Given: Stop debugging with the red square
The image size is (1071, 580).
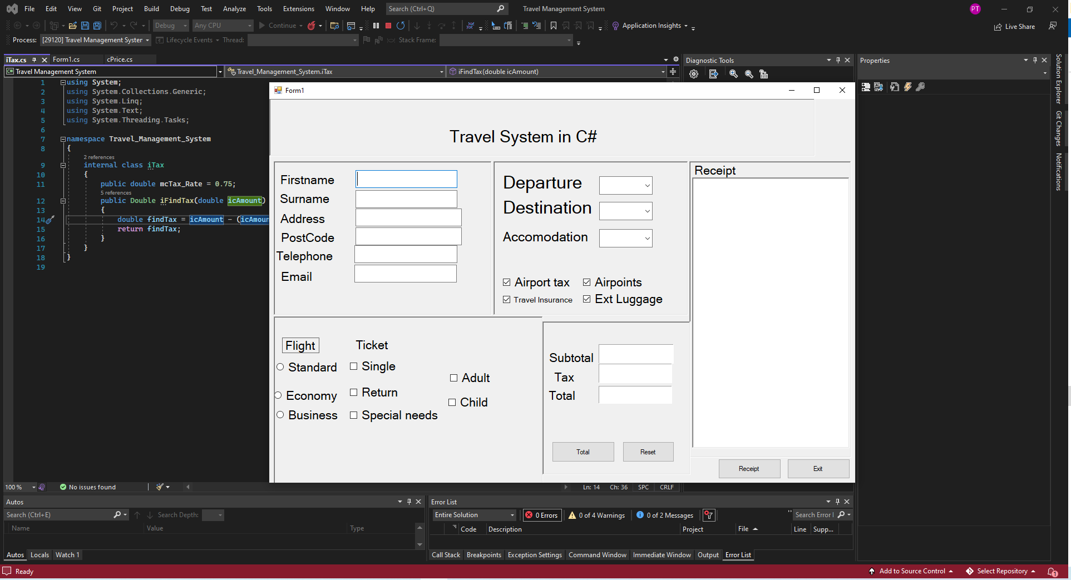Looking at the screenshot, I should pyautogui.click(x=388, y=26).
